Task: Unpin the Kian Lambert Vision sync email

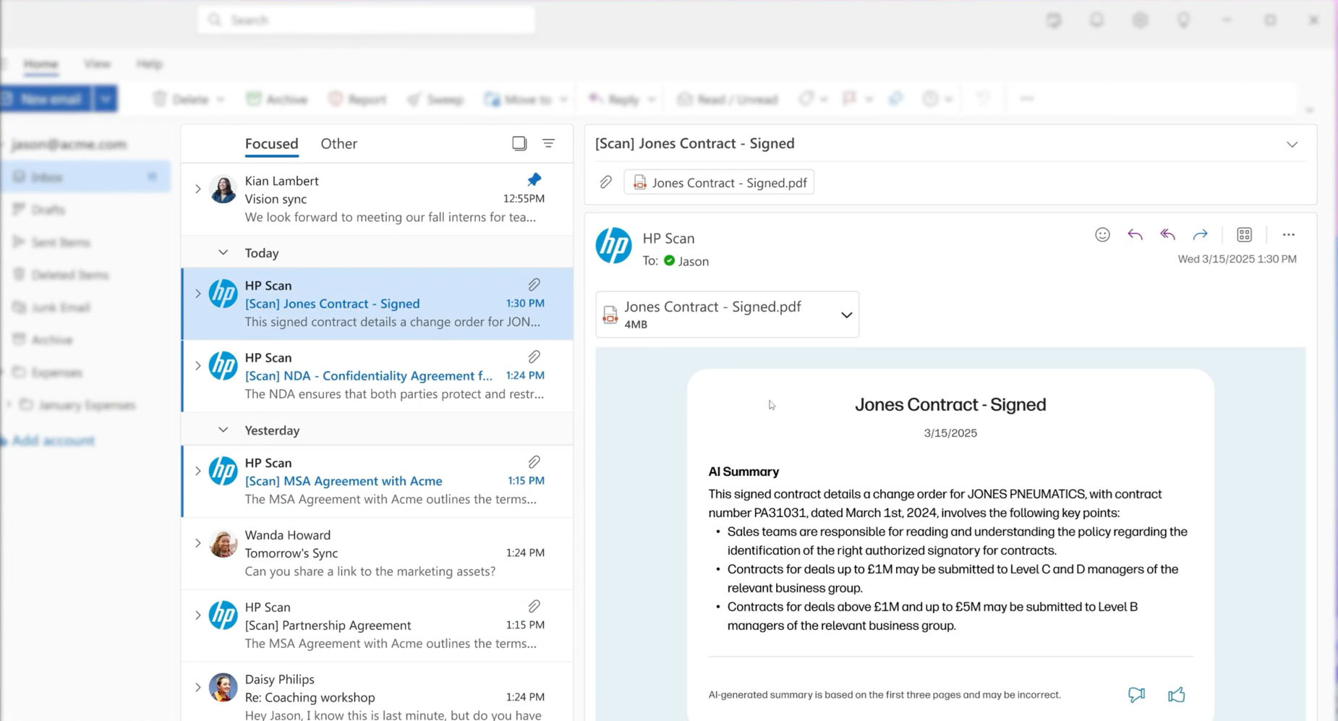Action: pyautogui.click(x=534, y=179)
